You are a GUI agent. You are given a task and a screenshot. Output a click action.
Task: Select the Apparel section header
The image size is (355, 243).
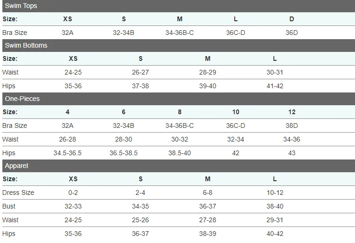pyautogui.click(x=178, y=166)
